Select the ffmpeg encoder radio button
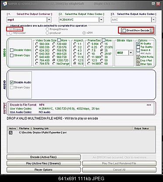This screenshot has width=163, height=182. click(10, 29)
